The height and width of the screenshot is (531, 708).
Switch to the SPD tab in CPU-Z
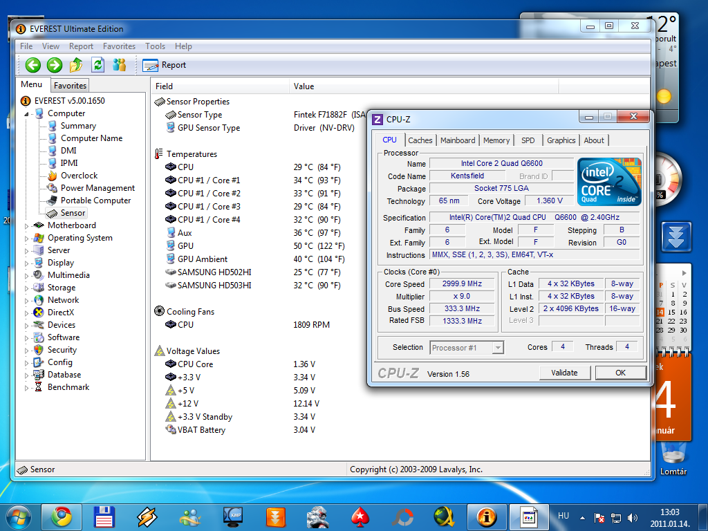(528, 140)
